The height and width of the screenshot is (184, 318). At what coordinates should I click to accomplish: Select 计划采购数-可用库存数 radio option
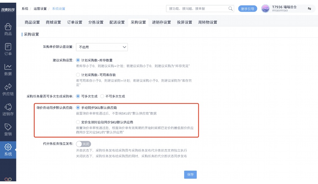tap(78, 75)
